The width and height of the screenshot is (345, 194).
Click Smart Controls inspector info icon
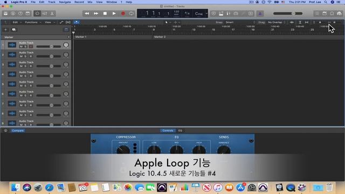click(5, 130)
